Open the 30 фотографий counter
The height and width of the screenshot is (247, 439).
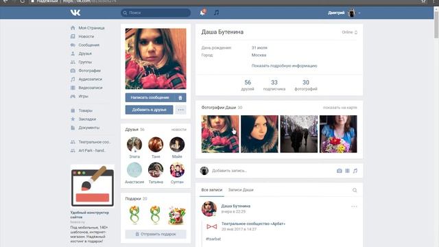pyautogui.click(x=306, y=85)
